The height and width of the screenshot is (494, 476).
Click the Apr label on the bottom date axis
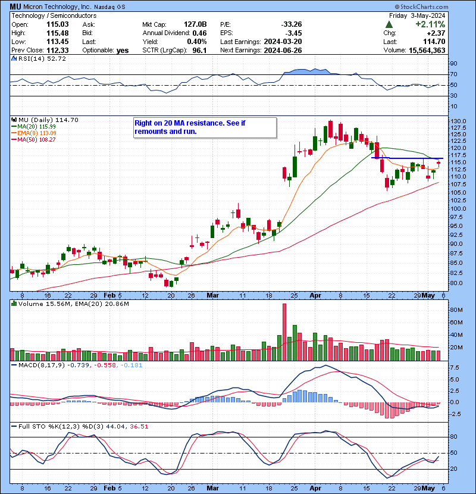[x=315, y=488]
